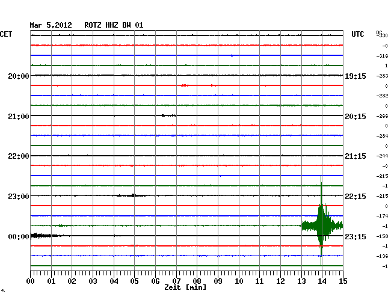Select the CET timezone label

pyautogui.click(x=6, y=34)
